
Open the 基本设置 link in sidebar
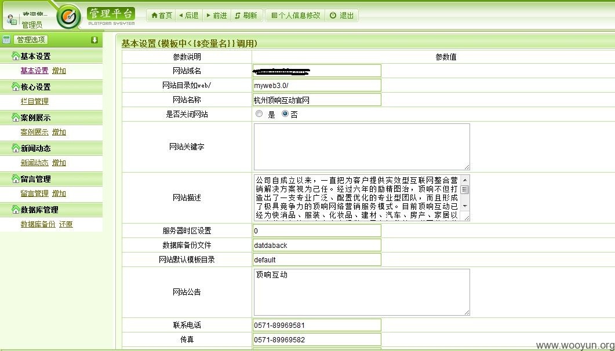(x=35, y=71)
